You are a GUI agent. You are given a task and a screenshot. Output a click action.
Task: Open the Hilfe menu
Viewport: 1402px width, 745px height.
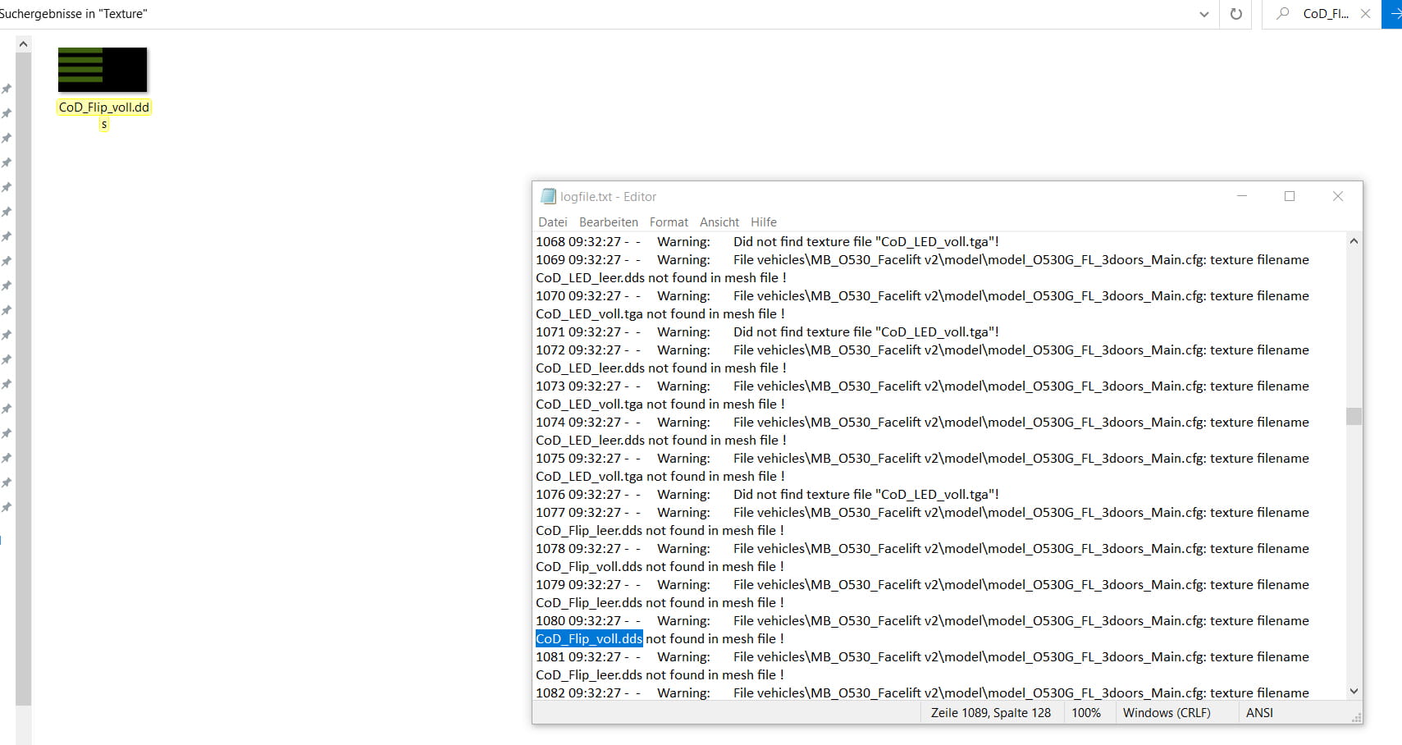(763, 222)
